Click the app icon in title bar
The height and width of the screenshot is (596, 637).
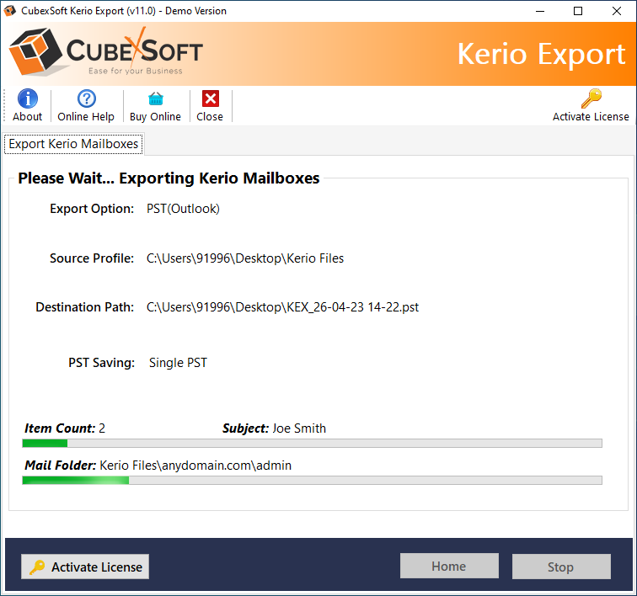[x=10, y=11]
